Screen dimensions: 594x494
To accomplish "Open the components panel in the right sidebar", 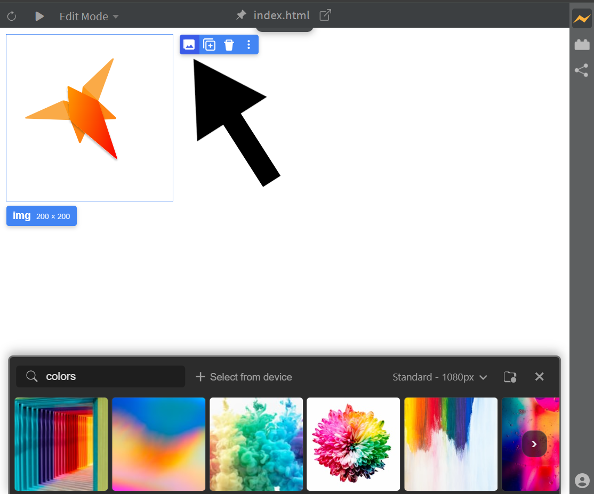I will point(581,44).
